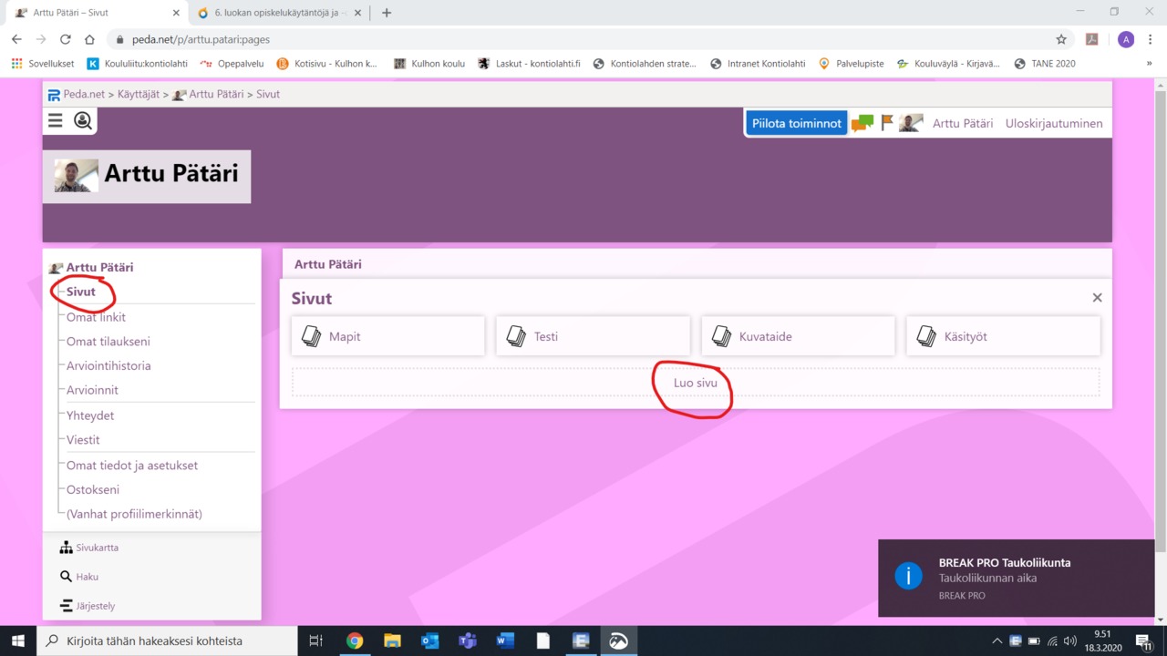Click Luo sivu to create page
The image size is (1167, 656).
[695, 384]
